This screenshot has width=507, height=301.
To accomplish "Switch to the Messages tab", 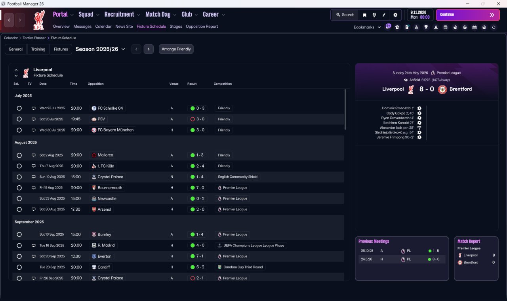I will pyautogui.click(x=82, y=27).
